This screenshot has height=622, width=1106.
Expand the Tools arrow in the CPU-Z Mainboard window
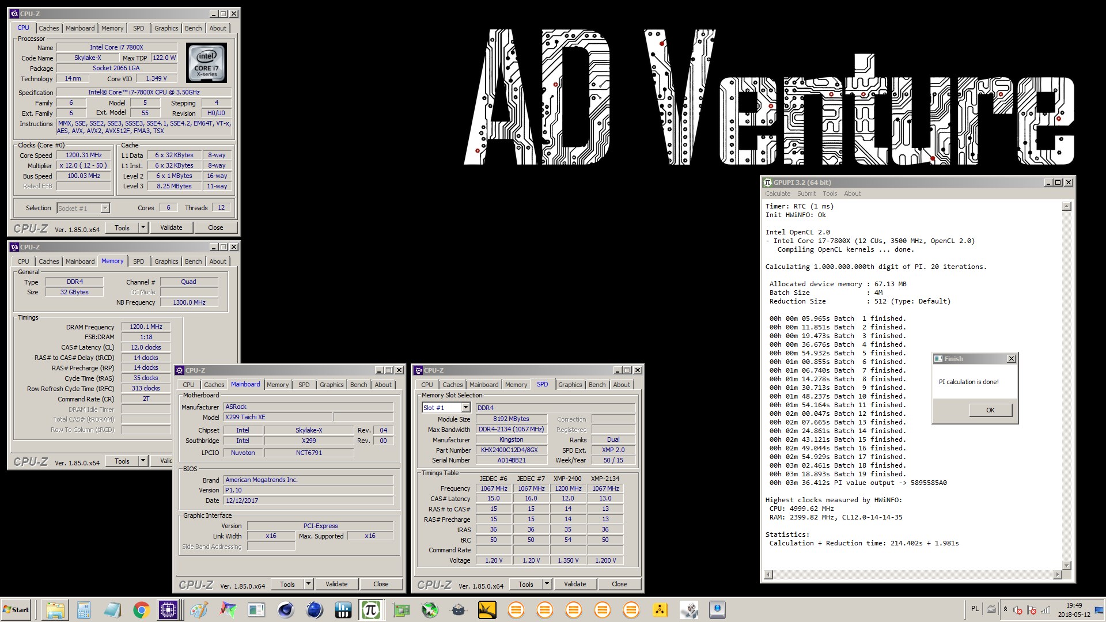click(308, 585)
